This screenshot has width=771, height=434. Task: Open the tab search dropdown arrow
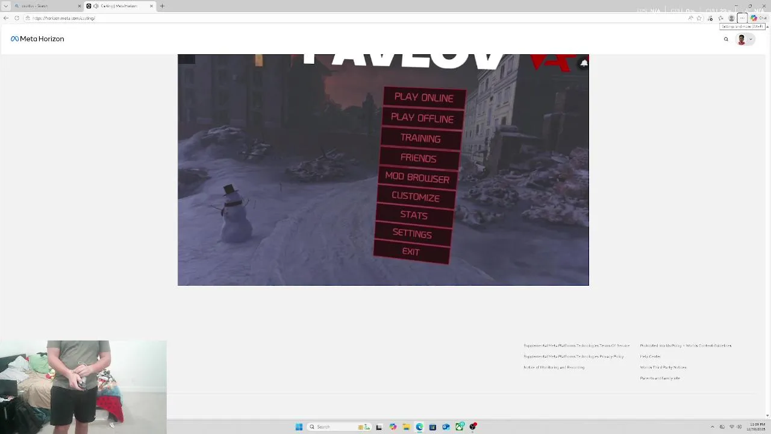click(x=6, y=6)
